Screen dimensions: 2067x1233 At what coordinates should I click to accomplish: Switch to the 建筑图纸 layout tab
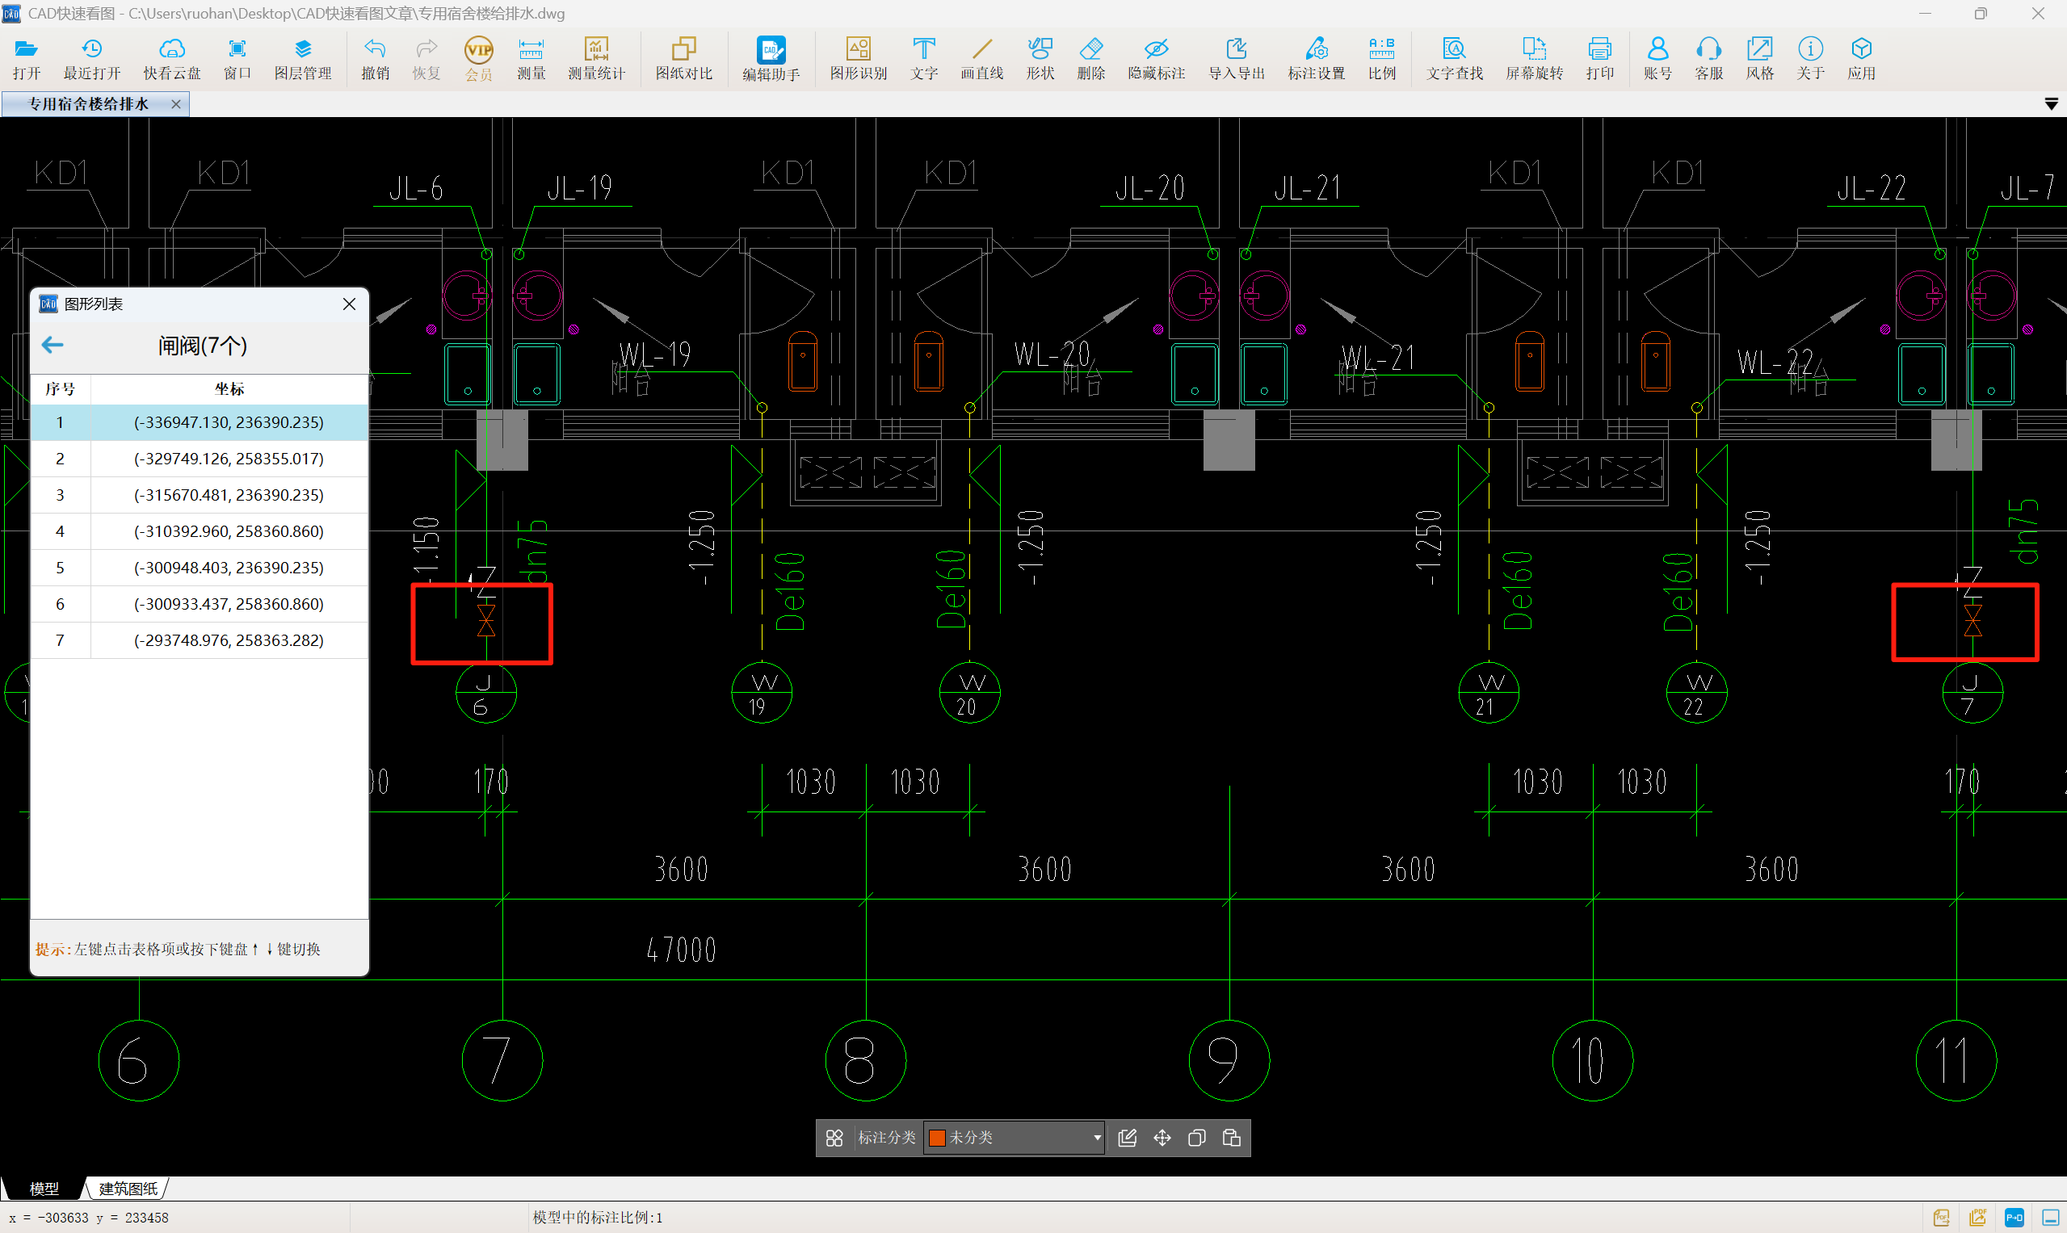pos(128,1188)
